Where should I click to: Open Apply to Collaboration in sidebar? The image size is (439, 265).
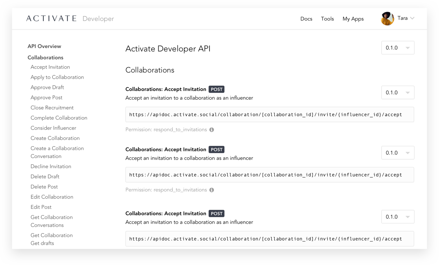(57, 77)
